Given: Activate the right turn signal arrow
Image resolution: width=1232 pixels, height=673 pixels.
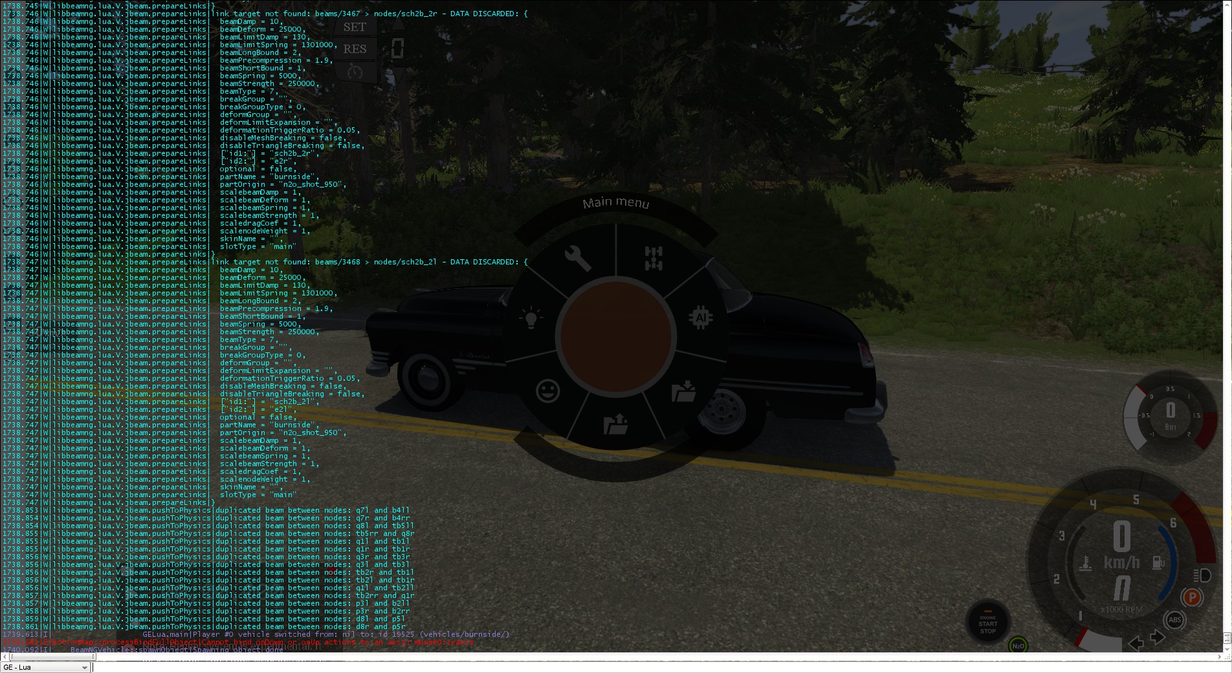Looking at the screenshot, I should [1158, 638].
